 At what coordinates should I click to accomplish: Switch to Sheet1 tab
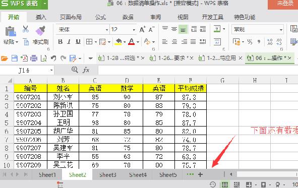click(47, 175)
